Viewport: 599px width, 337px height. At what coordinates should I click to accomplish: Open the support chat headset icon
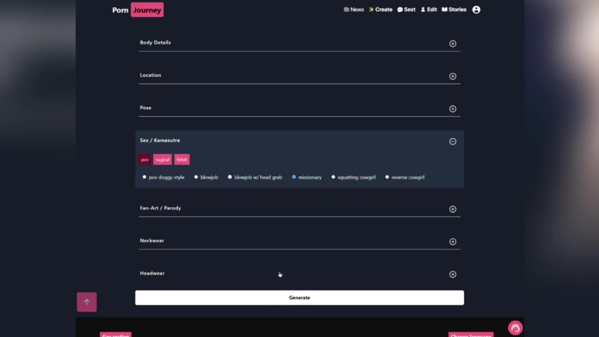(x=515, y=328)
